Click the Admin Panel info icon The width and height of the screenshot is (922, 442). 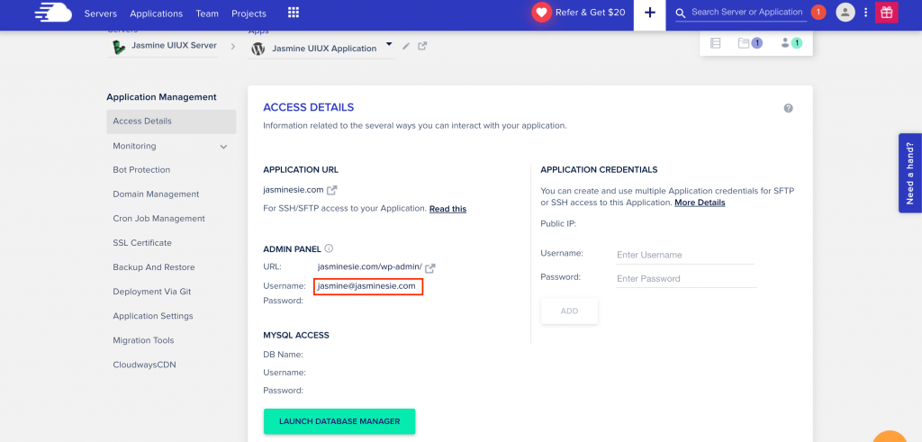(329, 248)
